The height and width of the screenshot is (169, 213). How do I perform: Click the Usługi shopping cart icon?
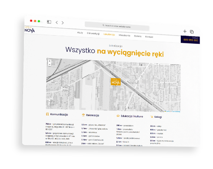point(152,116)
